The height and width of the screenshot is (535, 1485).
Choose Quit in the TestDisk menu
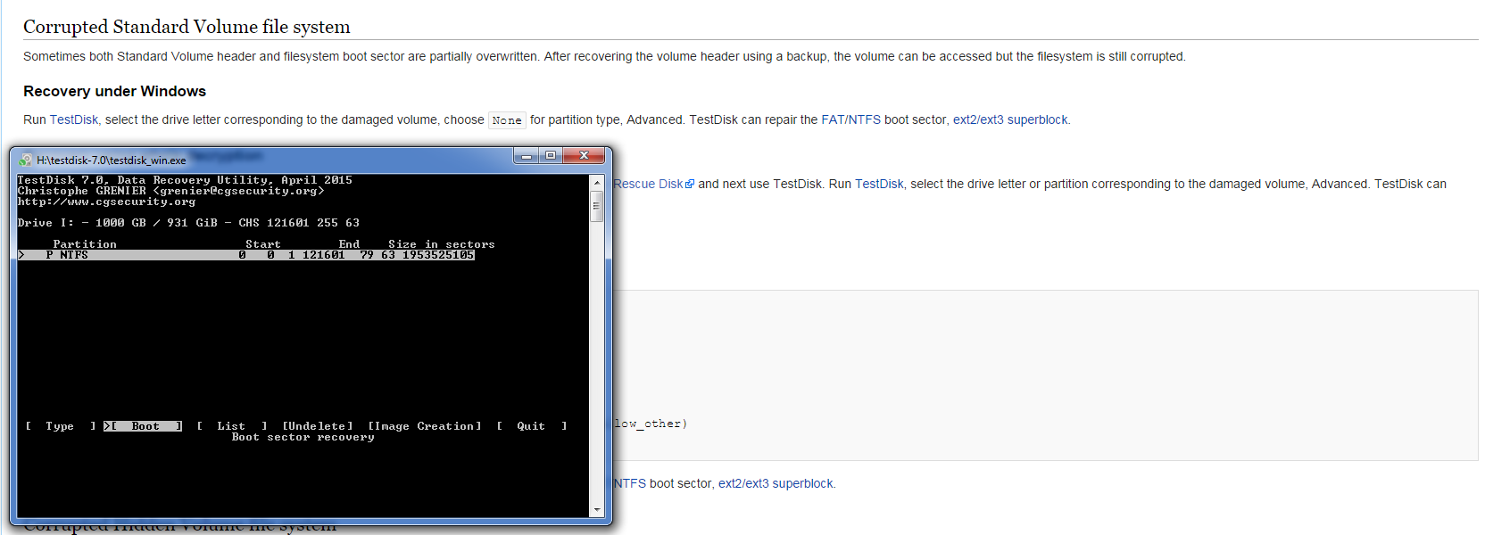pyautogui.click(x=531, y=426)
